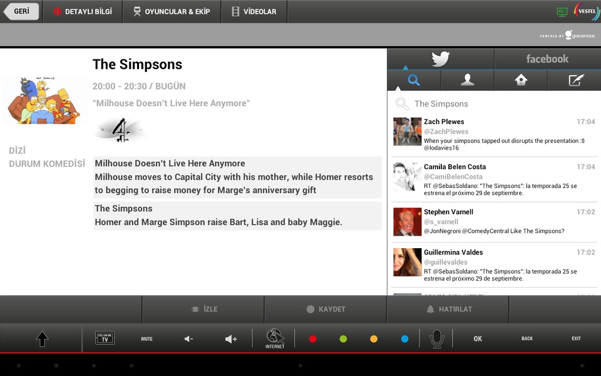This screenshot has width=601, height=376.
Task: Click the Twitter search field 'The Simpsons'
Action: coord(494,103)
